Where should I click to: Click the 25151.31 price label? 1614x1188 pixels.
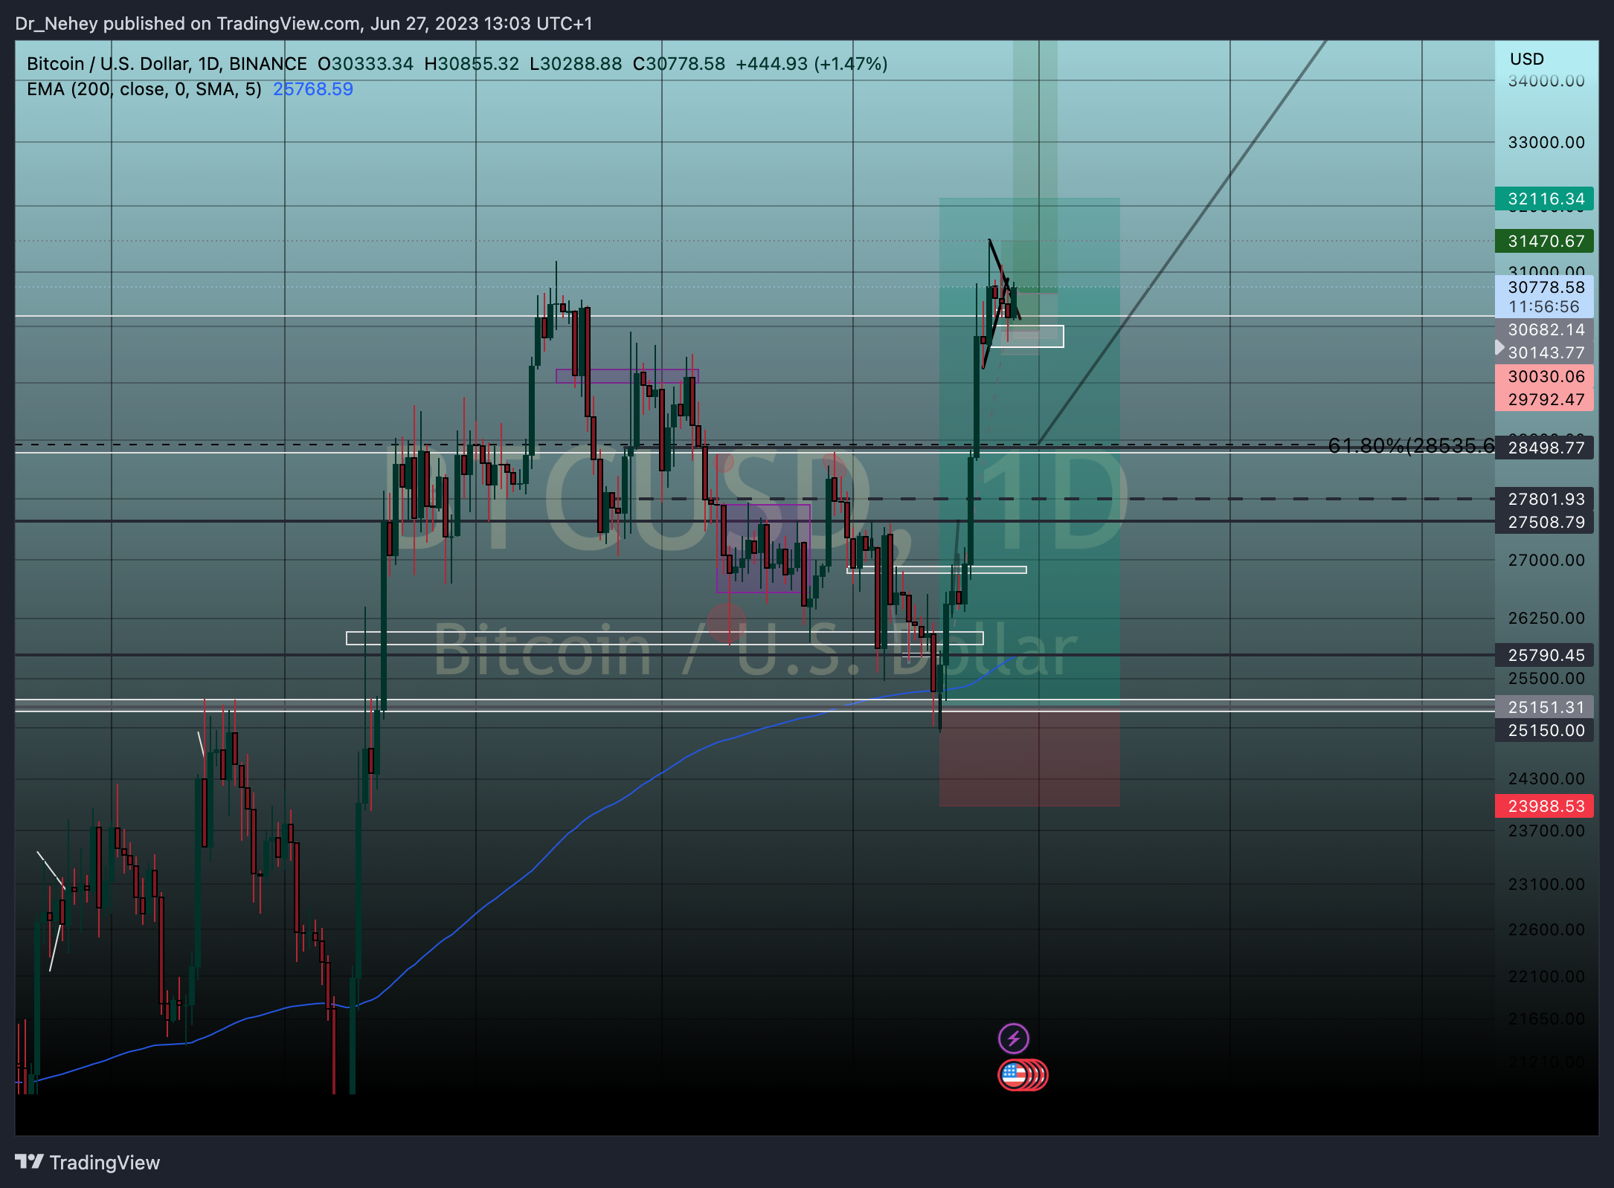pos(1544,707)
